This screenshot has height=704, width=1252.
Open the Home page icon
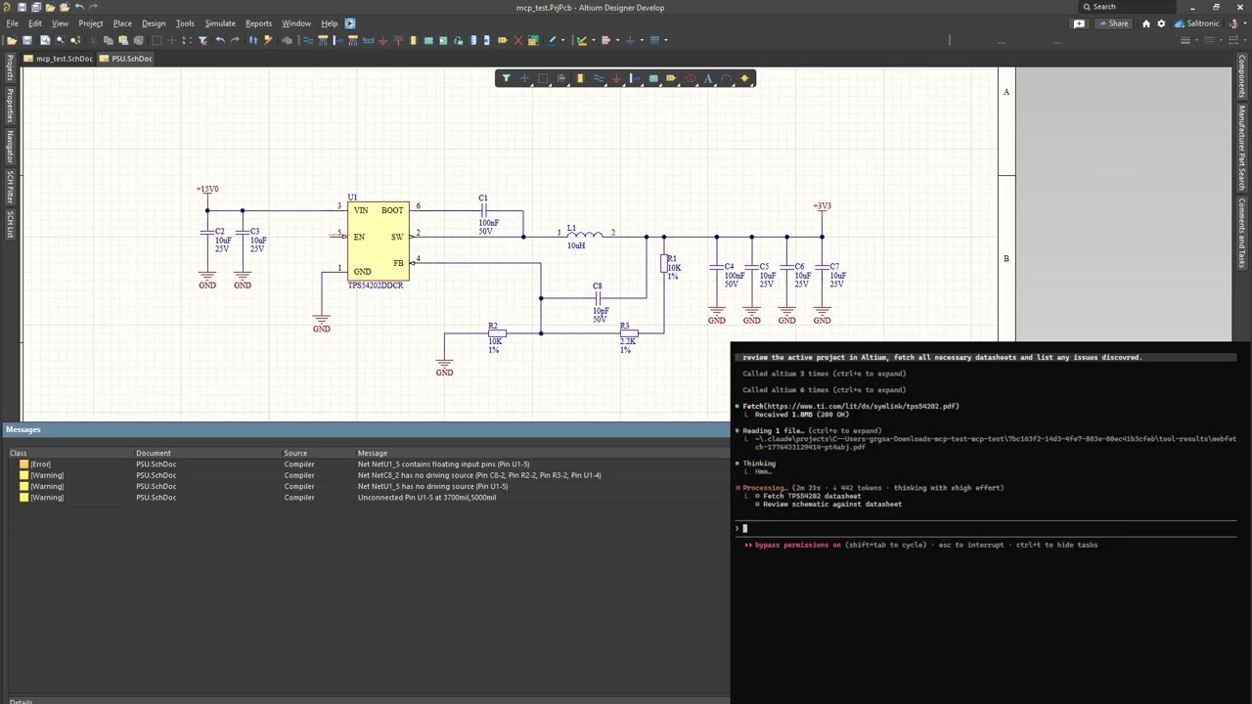pos(1145,23)
